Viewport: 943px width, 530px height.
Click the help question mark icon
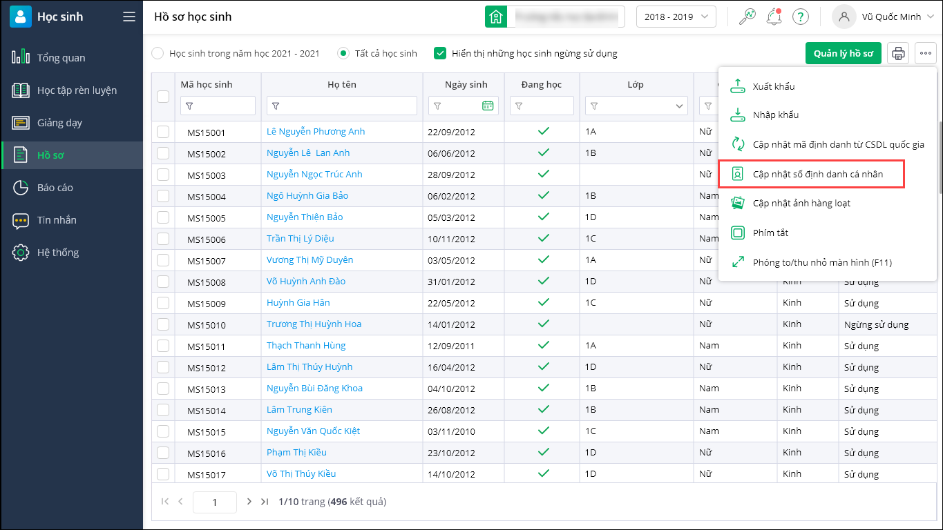point(801,17)
